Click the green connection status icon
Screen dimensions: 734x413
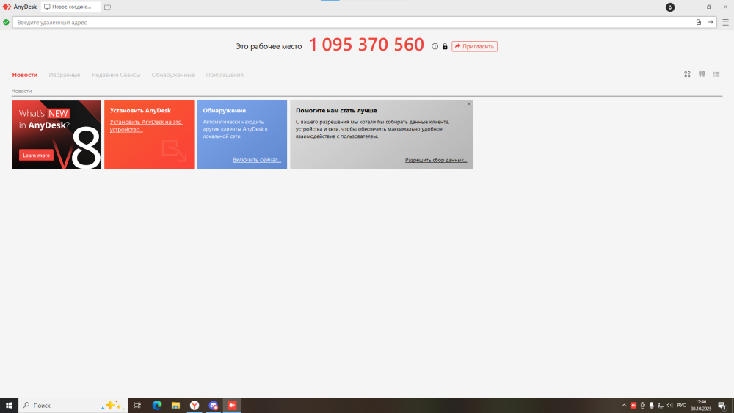pos(6,22)
